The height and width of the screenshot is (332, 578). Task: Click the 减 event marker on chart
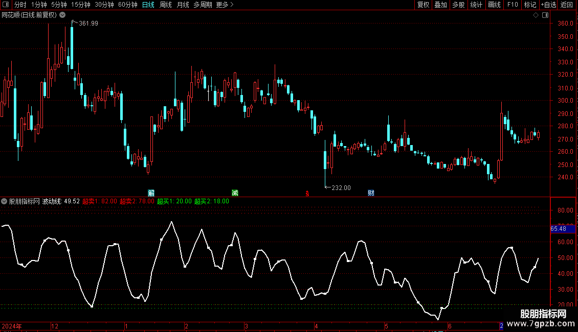pyautogui.click(x=235, y=193)
